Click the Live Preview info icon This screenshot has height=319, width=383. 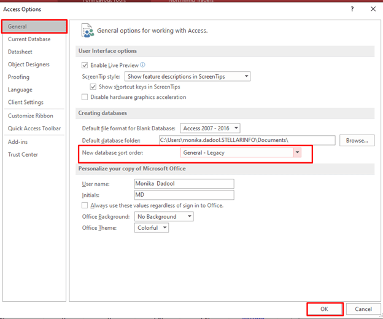[x=142, y=65]
